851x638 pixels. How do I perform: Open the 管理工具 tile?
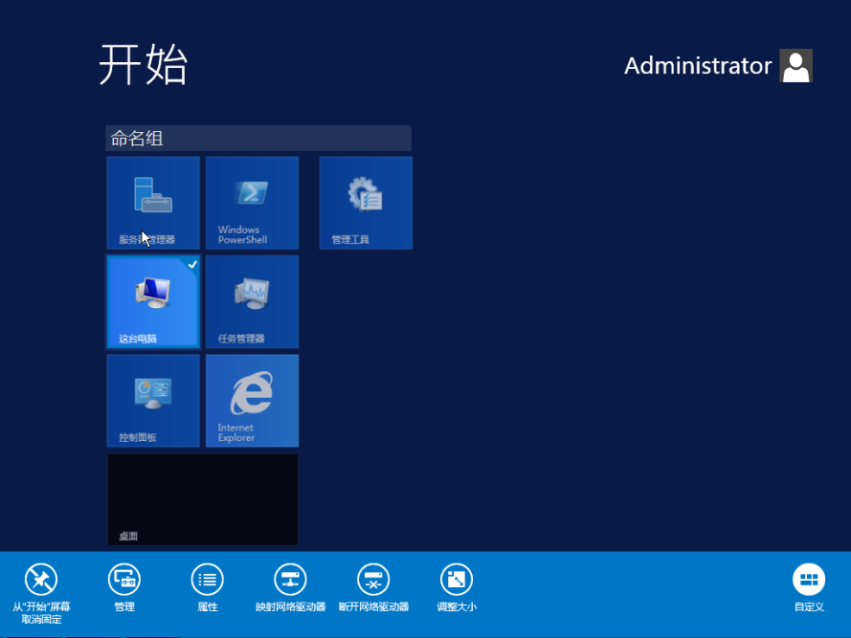point(366,203)
